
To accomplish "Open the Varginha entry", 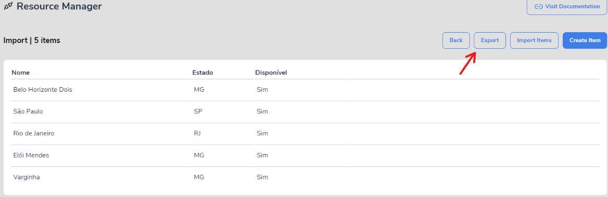I will point(305,178).
